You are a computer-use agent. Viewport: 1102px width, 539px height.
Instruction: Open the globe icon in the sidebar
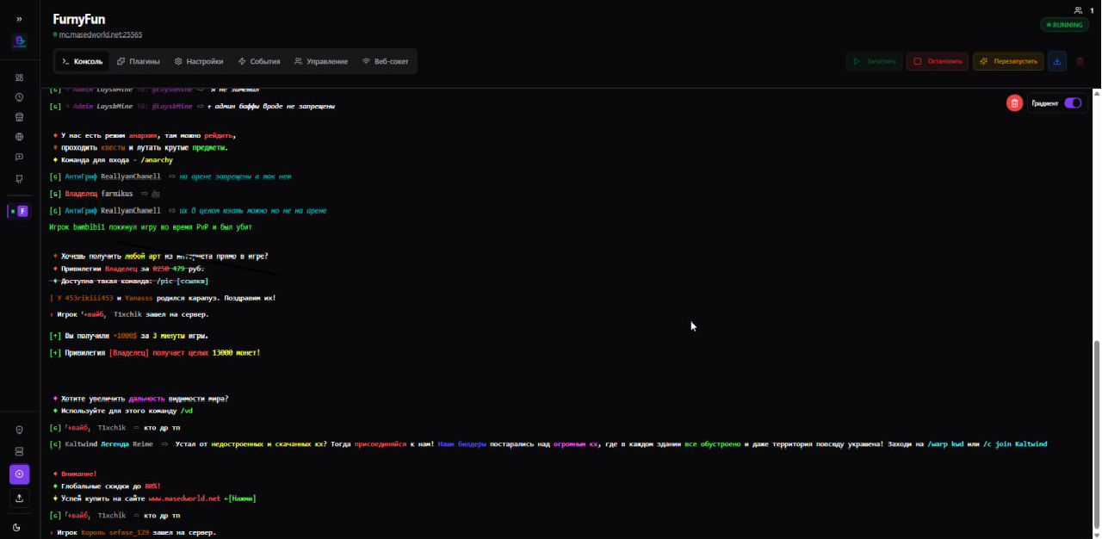pos(19,136)
